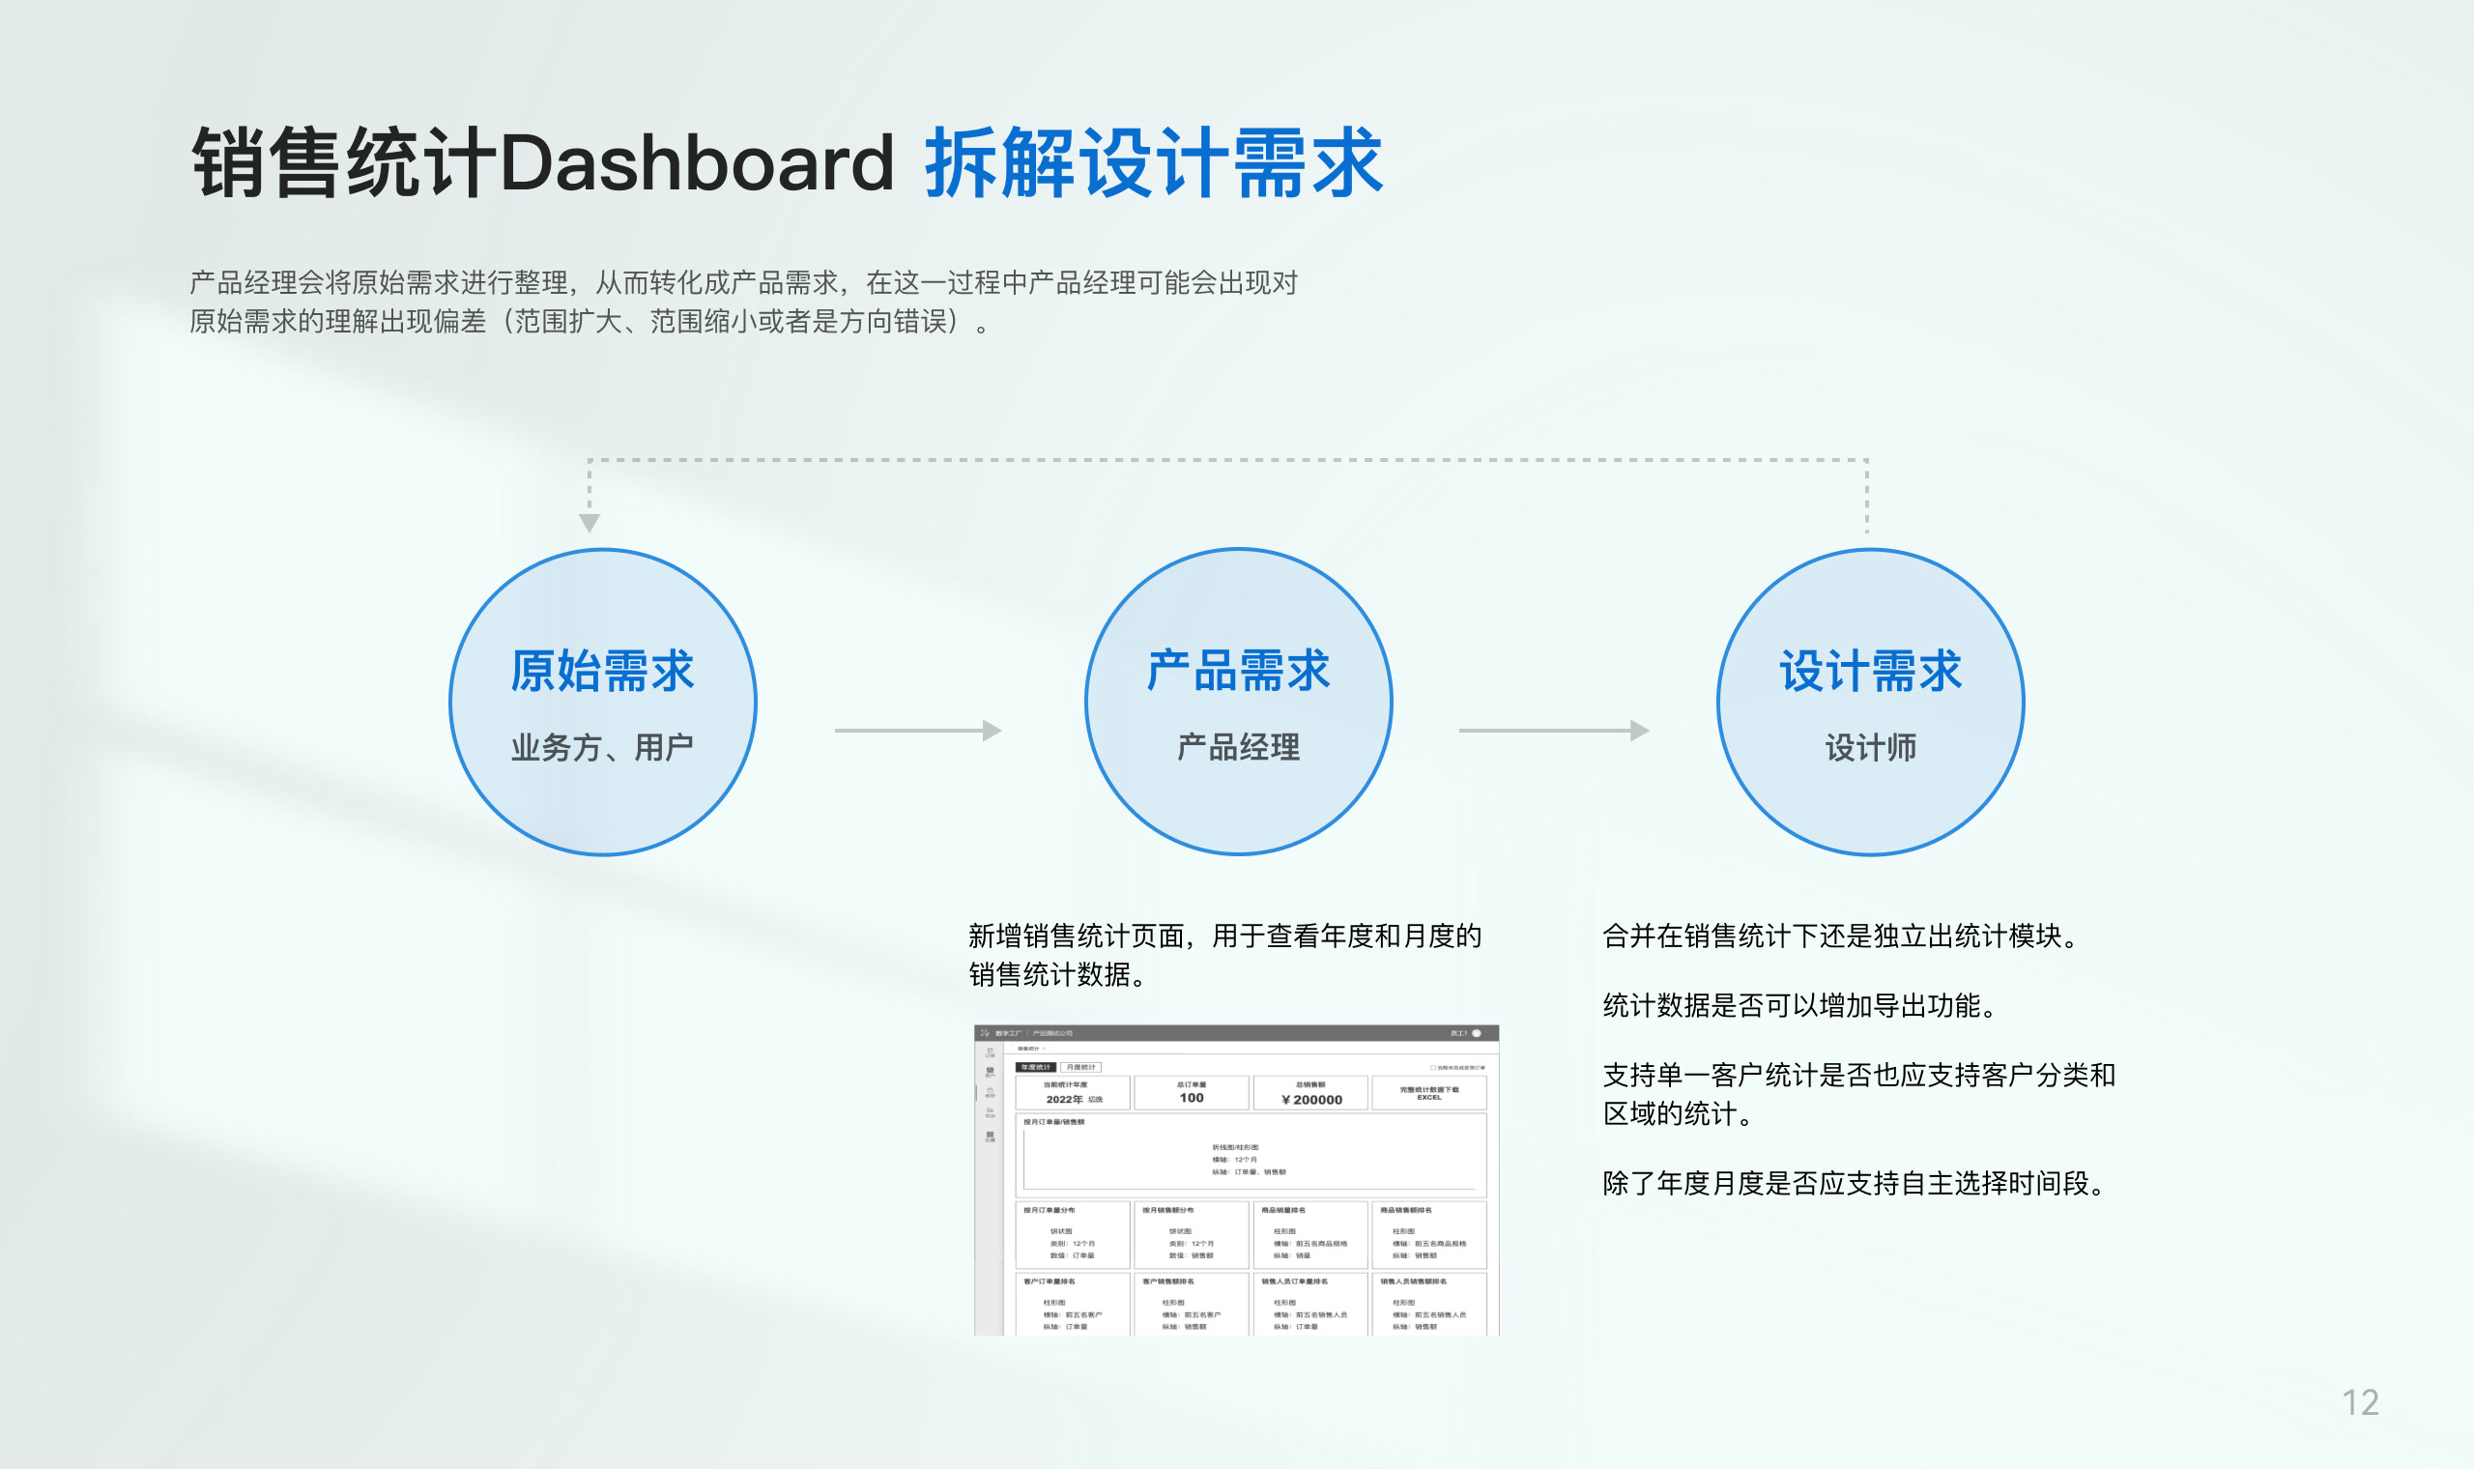
Task: Click the subtitle paragraph starting 产品经理会将原始需求
Action: (743, 302)
